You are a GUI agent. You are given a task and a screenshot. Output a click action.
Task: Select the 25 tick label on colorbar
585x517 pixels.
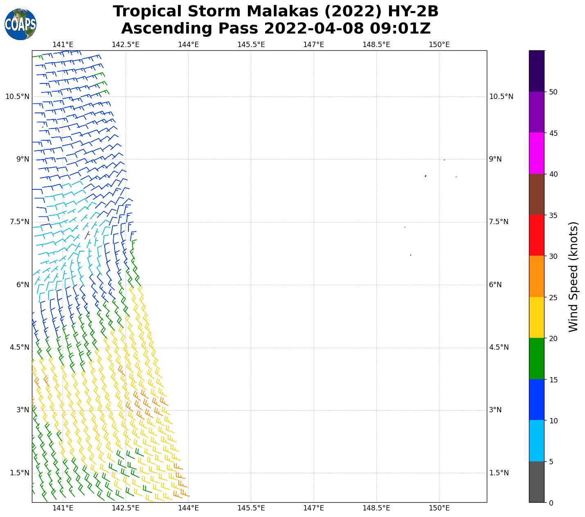click(553, 297)
